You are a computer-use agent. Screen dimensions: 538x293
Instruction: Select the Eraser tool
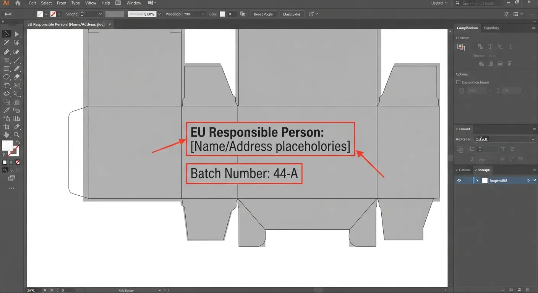pyautogui.click(x=16, y=77)
